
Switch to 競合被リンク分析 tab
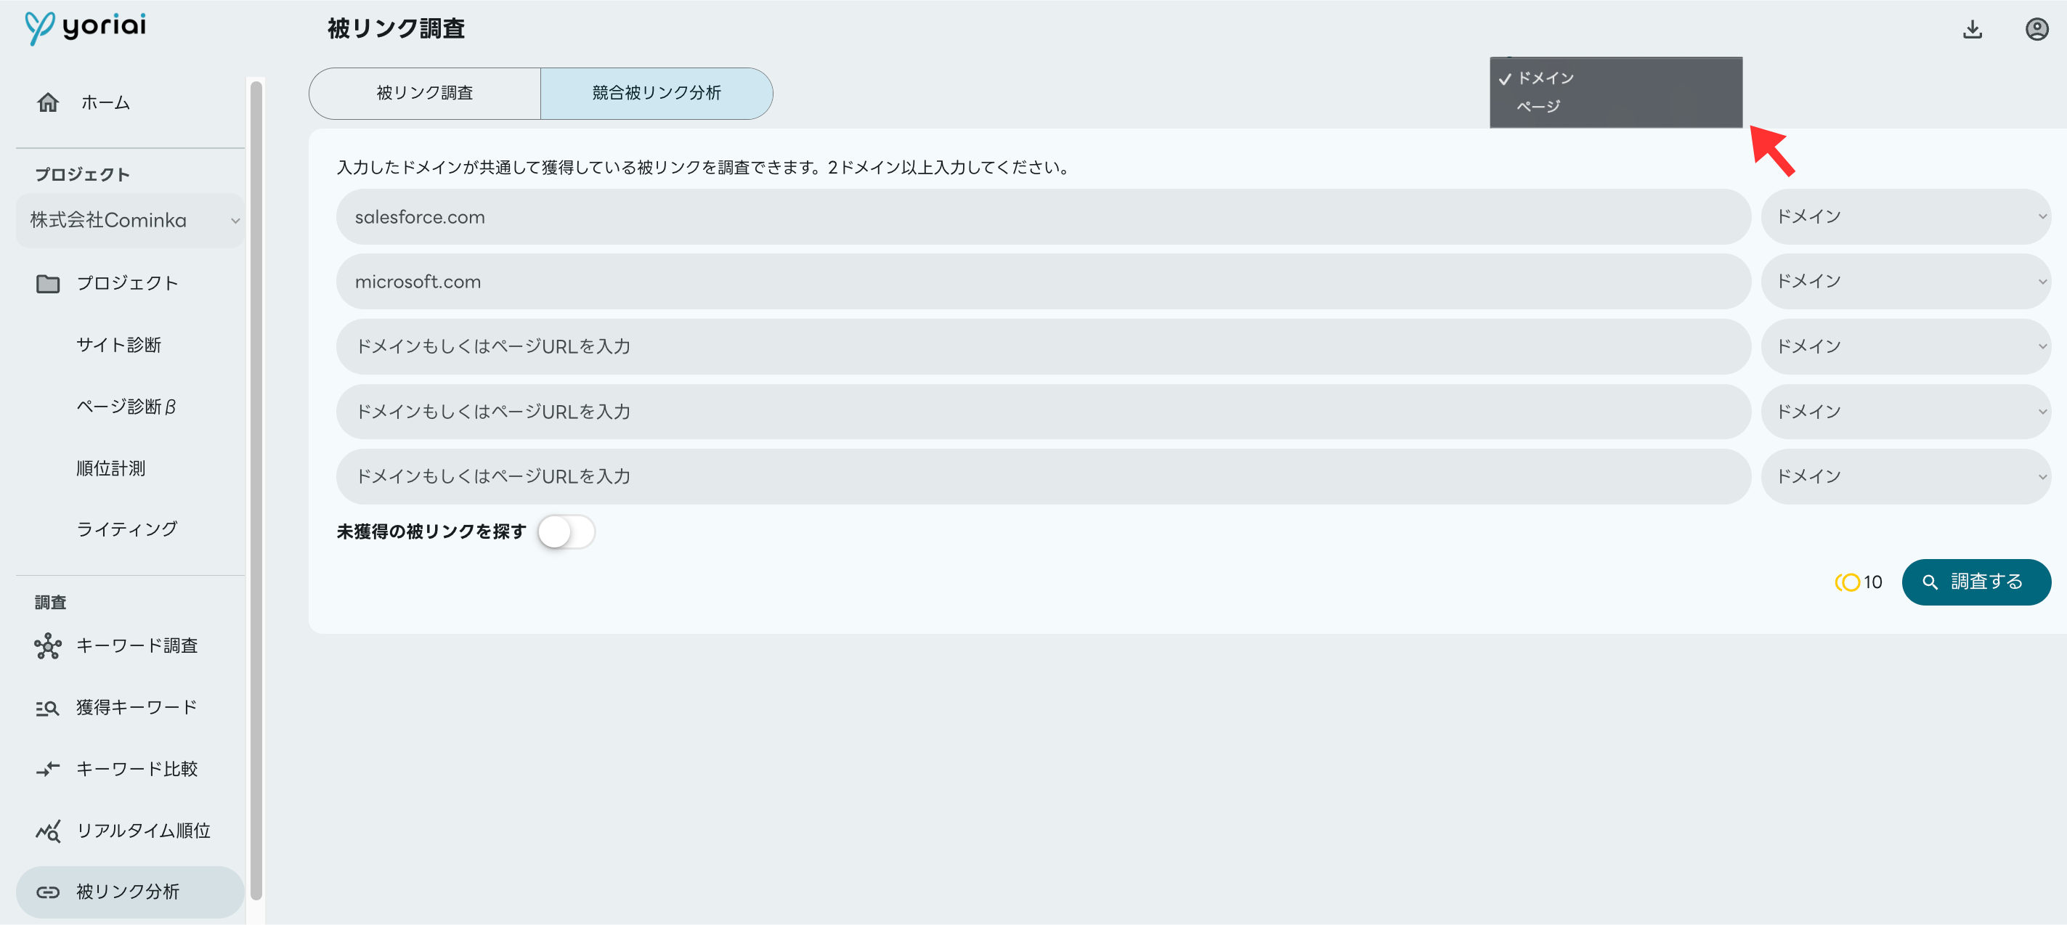coord(657,93)
